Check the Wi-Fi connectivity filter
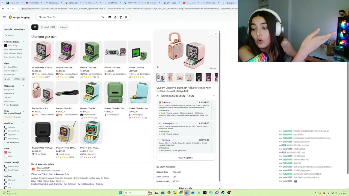The image size is (349, 196). tap(6, 184)
